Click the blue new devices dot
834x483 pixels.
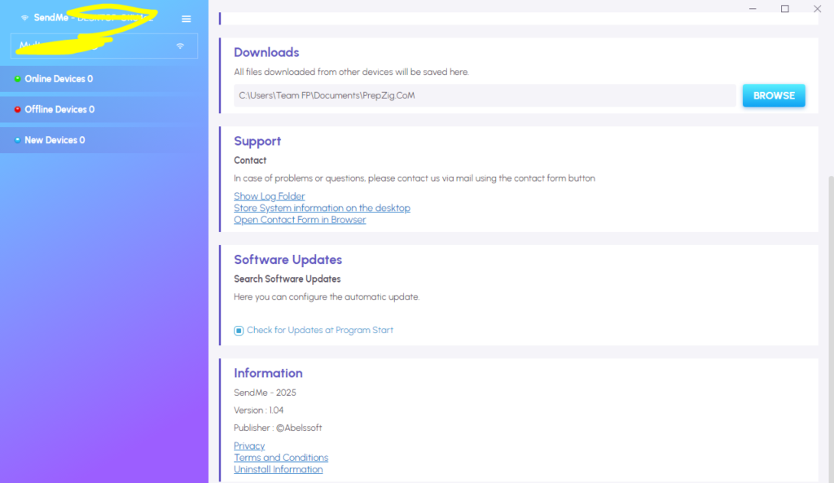[18, 140]
